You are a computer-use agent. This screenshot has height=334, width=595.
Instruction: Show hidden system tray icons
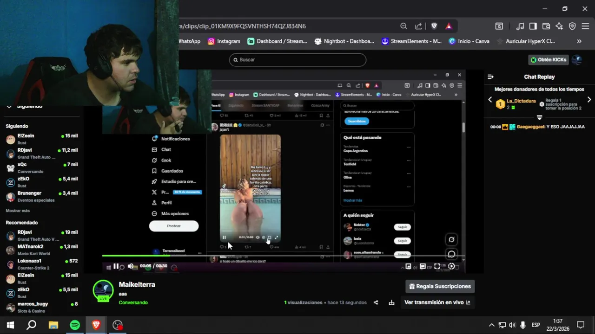point(492,325)
